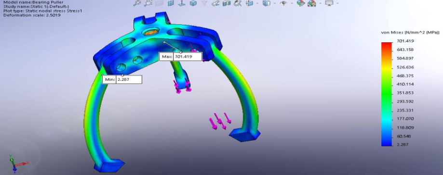Screen dimensions: 443x175
Task: Click the Model name: Bearing Puller text
Action: pos(33,2)
